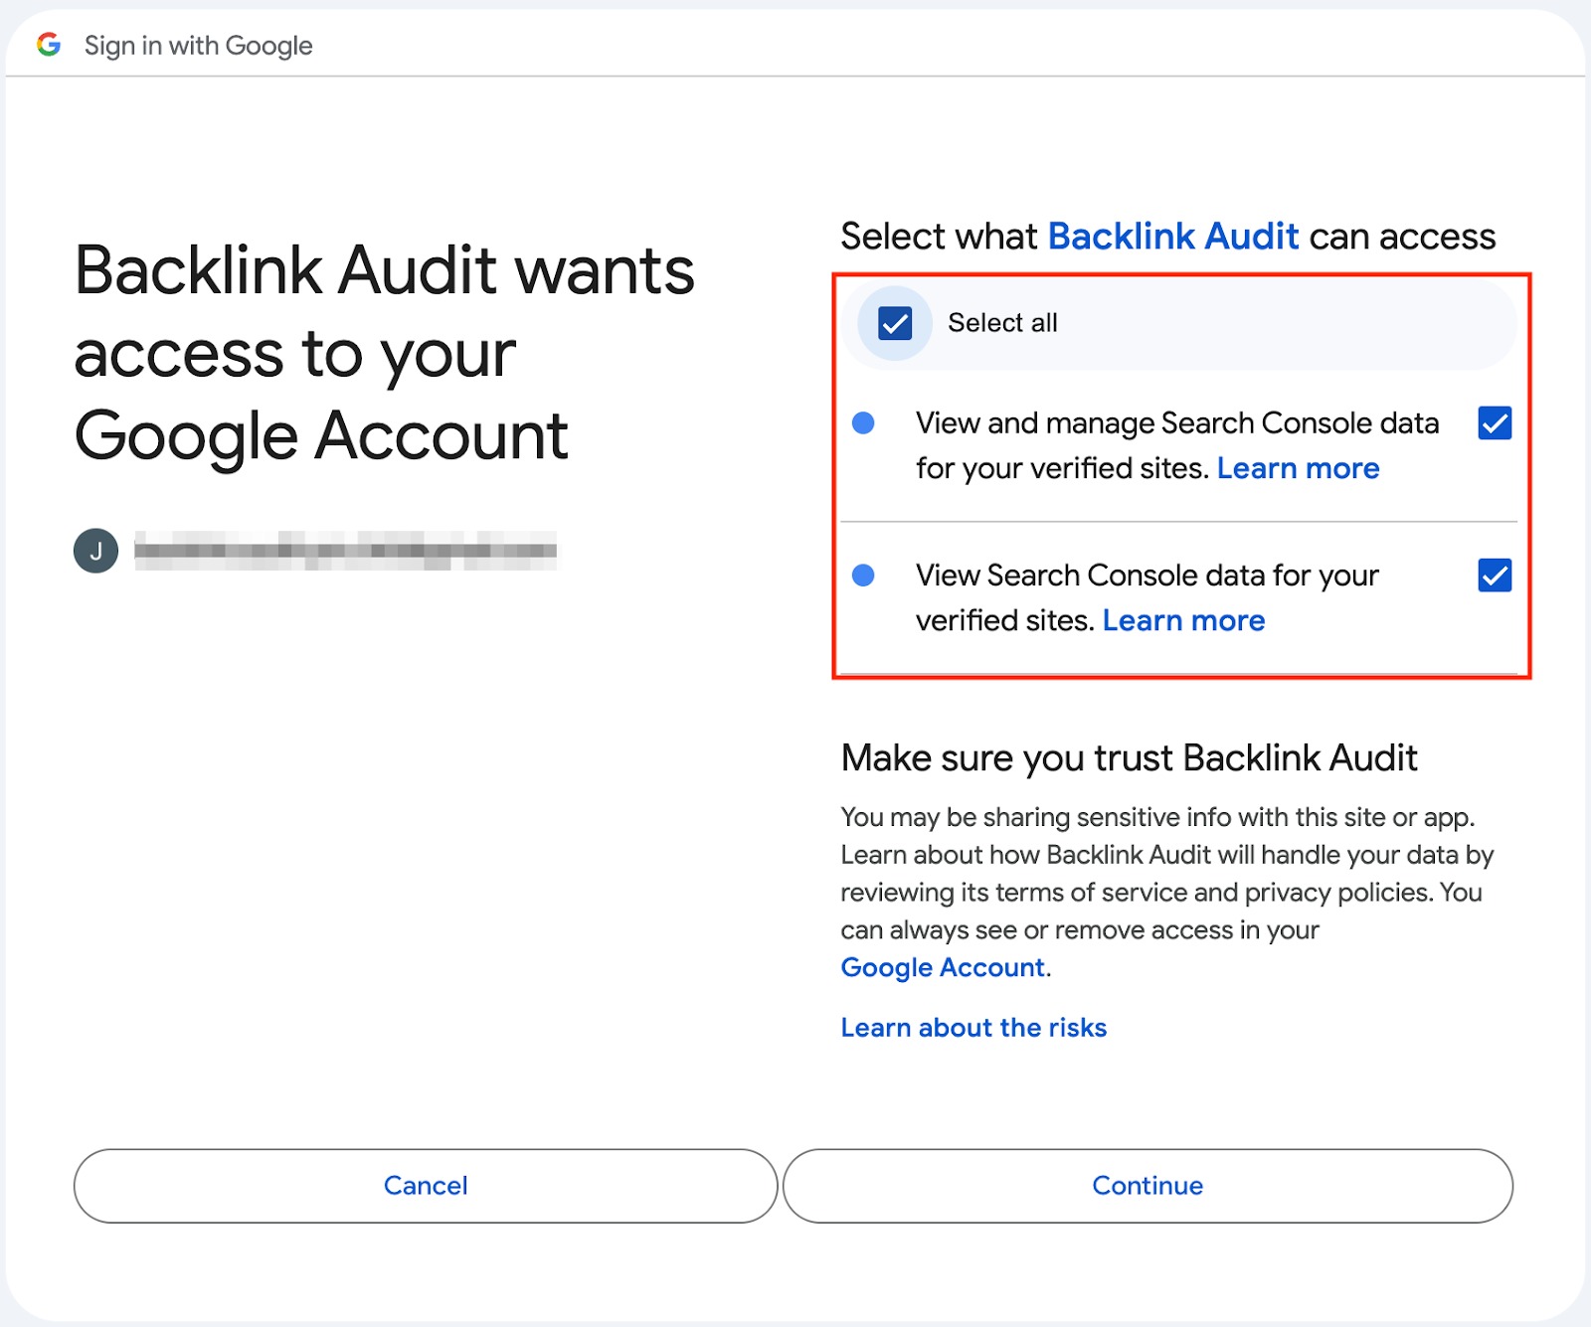The height and width of the screenshot is (1327, 1591).
Task: Open Learn about the risks section
Action: coord(973,1027)
